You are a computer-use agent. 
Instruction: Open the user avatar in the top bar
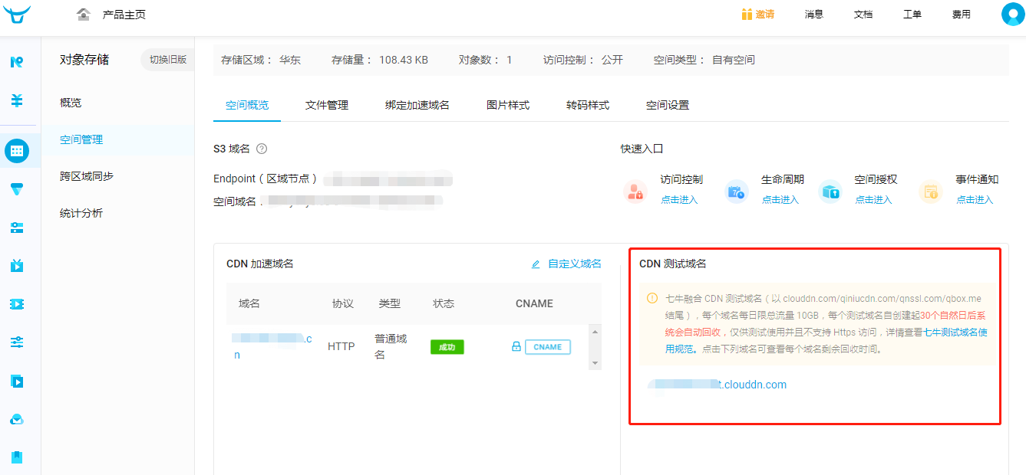(1014, 15)
